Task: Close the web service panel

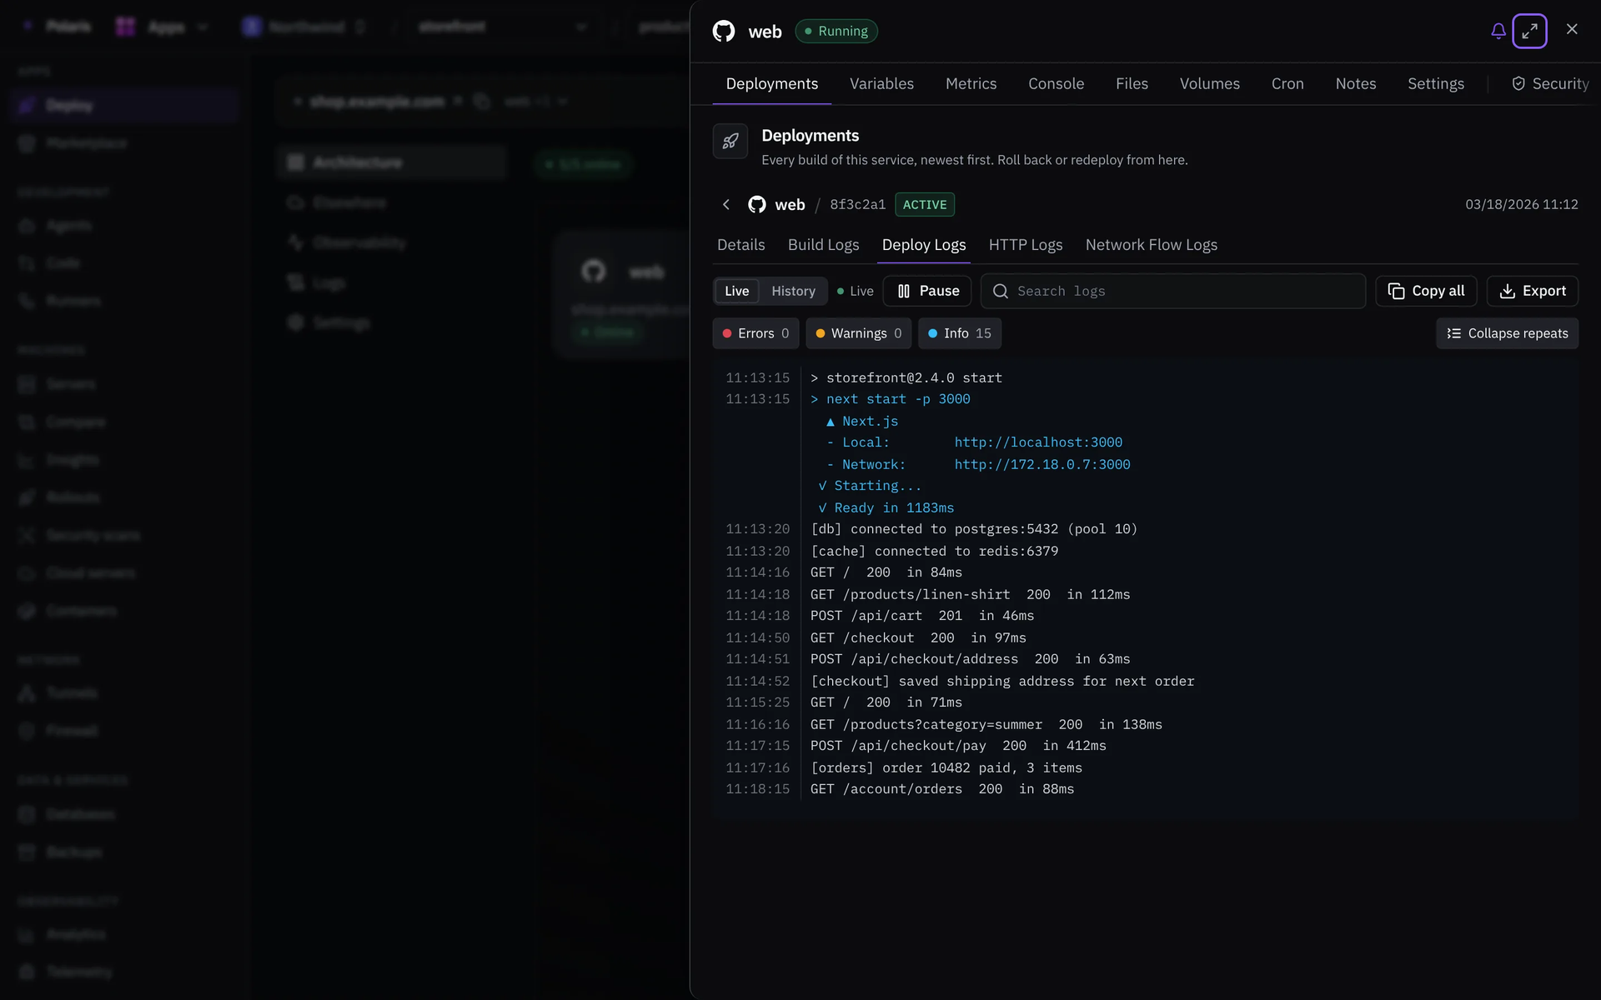Action: pos(1572,29)
